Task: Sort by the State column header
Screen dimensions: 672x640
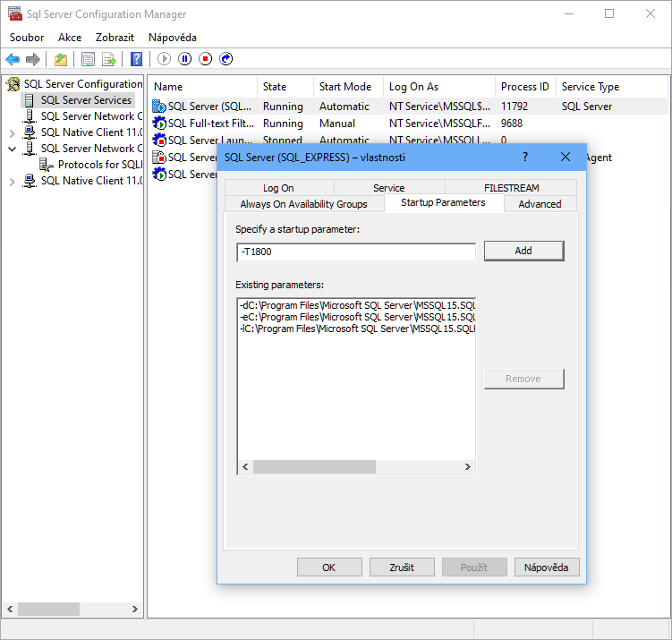Action: point(285,87)
